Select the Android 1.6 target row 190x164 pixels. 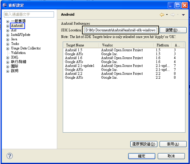click(x=124, y=58)
